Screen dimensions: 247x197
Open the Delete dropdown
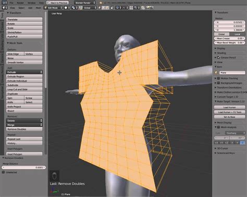(24, 121)
